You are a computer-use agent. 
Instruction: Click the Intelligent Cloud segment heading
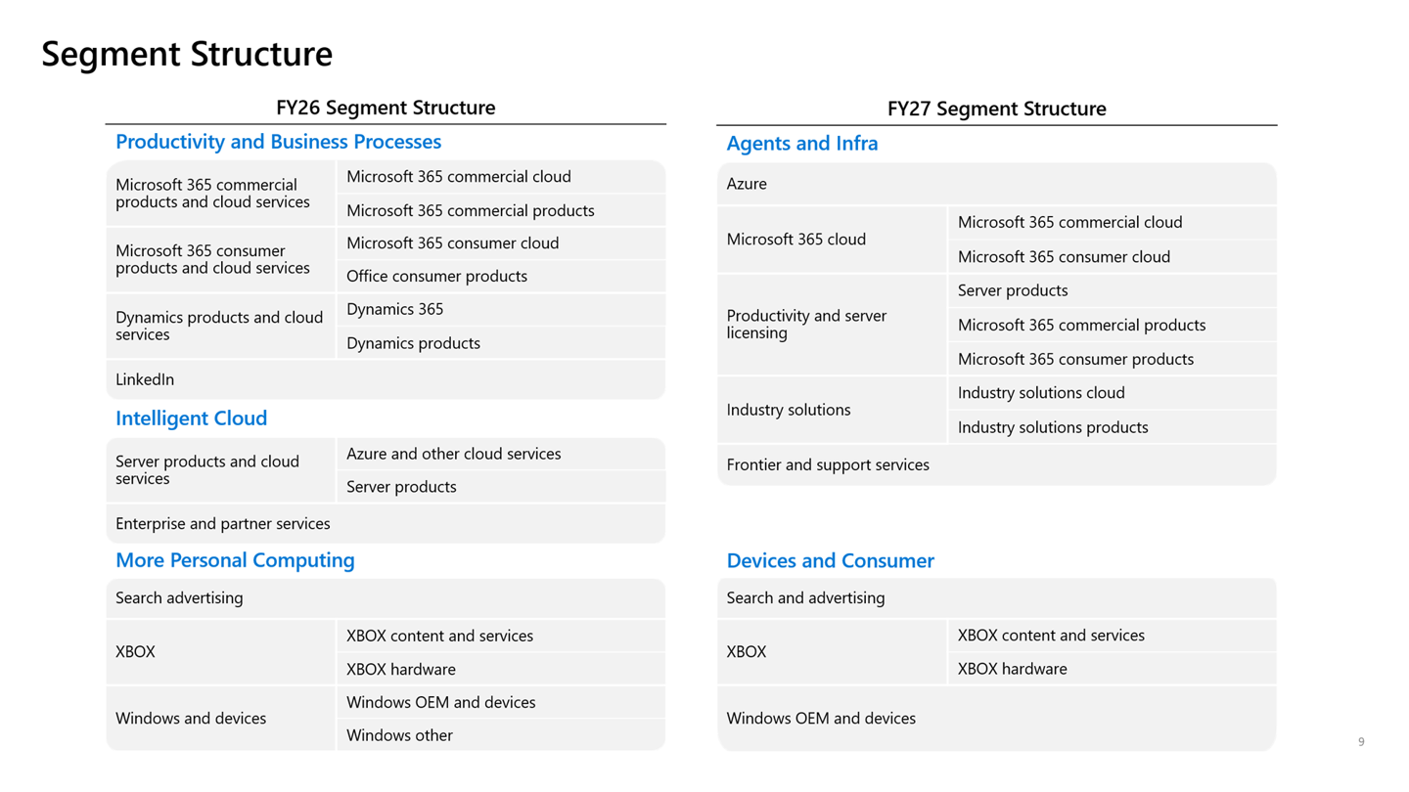pyautogui.click(x=191, y=418)
